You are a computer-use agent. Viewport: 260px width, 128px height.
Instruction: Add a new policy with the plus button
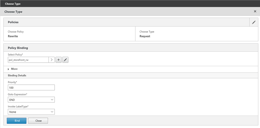(58, 60)
